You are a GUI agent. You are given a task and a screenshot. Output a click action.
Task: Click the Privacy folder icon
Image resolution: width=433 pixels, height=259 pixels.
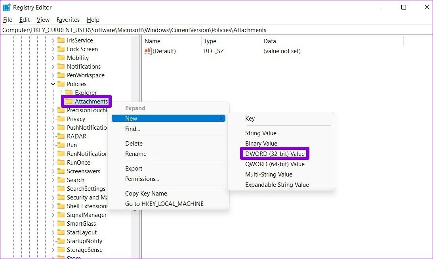tap(61, 119)
